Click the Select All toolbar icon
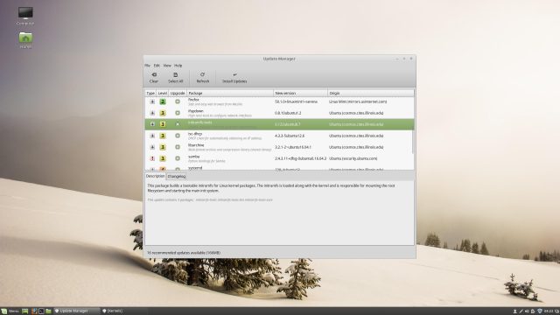Screen dimensions: 560x315 click(175, 74)
